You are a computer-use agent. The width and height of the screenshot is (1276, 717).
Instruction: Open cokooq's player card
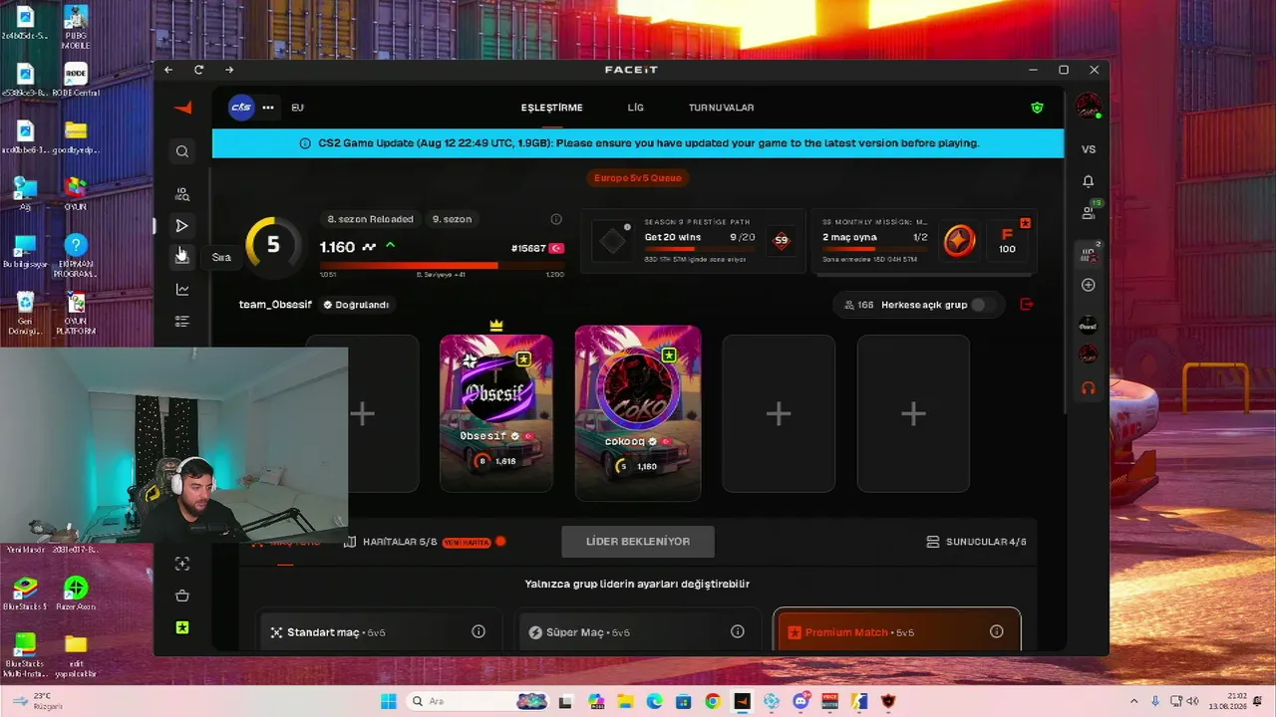[638, 413]
